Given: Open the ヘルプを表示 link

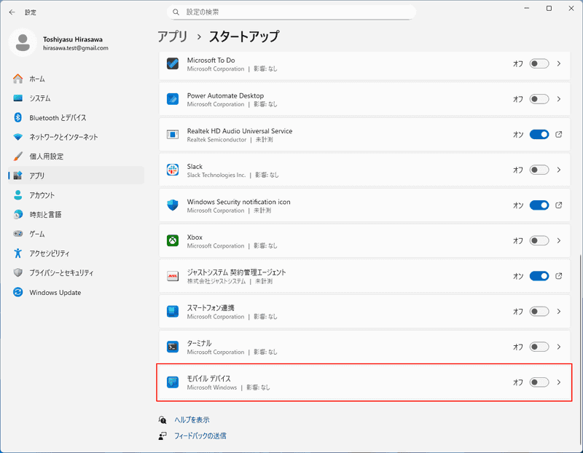Looking at the screenshot, I should (192, 419).
